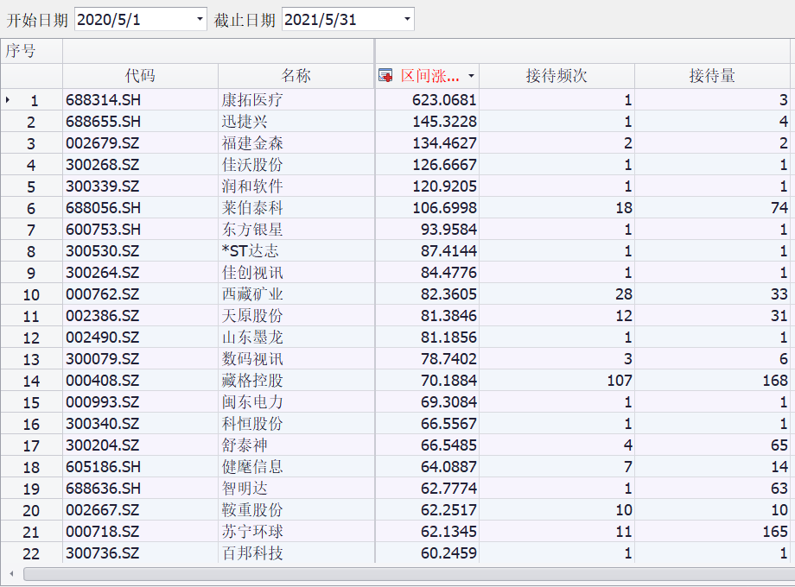Screen dimensions: 795x587
Task: Select name cell *ST达志
Action: [x=296, y=250]
